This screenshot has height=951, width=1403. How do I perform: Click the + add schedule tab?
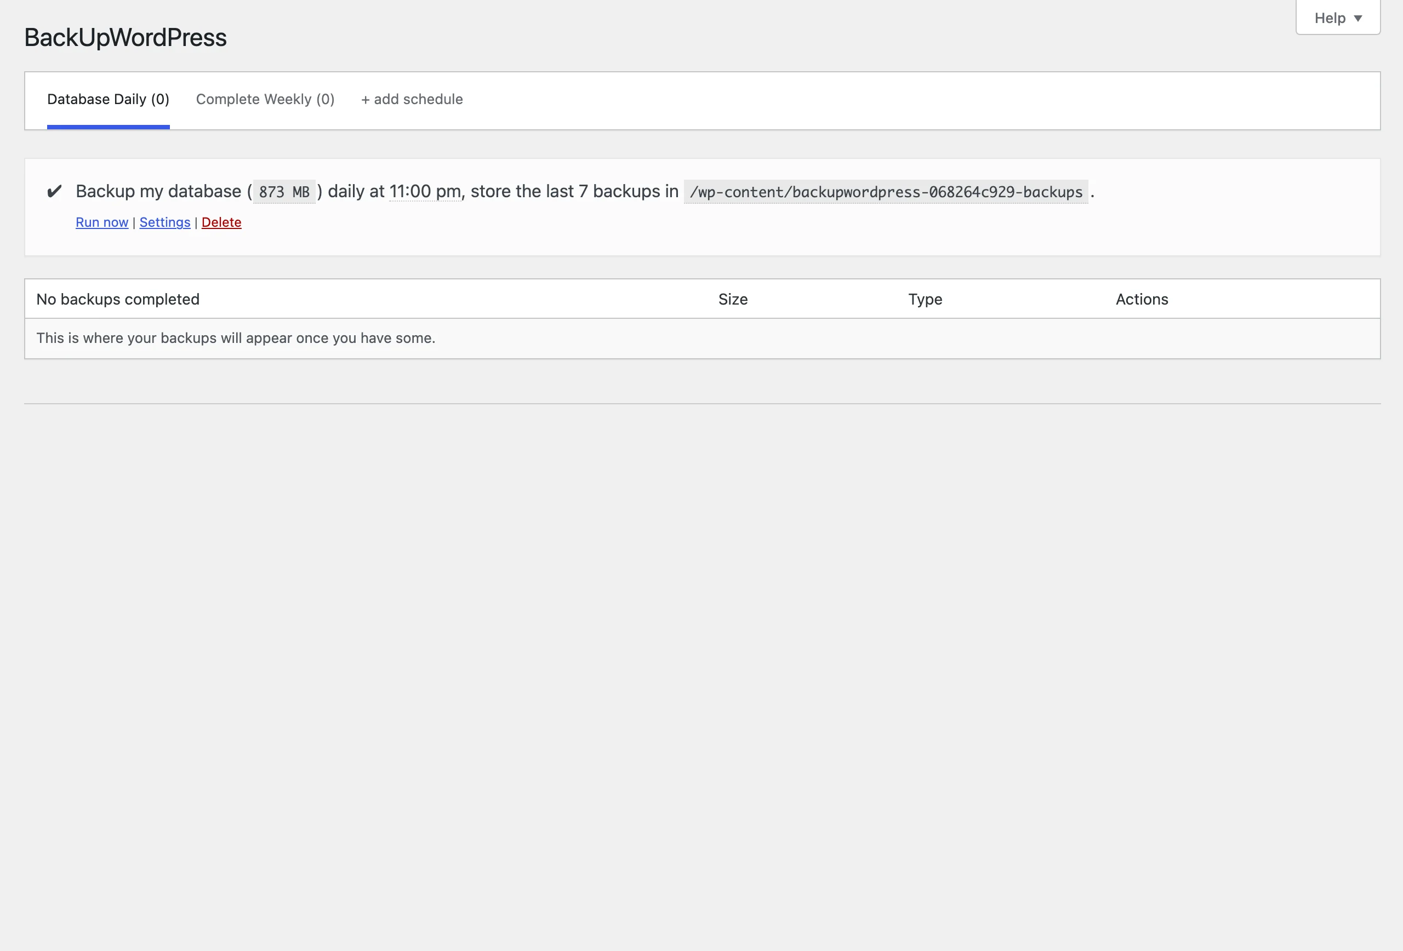pyautogui.click(x=412, y=100)
